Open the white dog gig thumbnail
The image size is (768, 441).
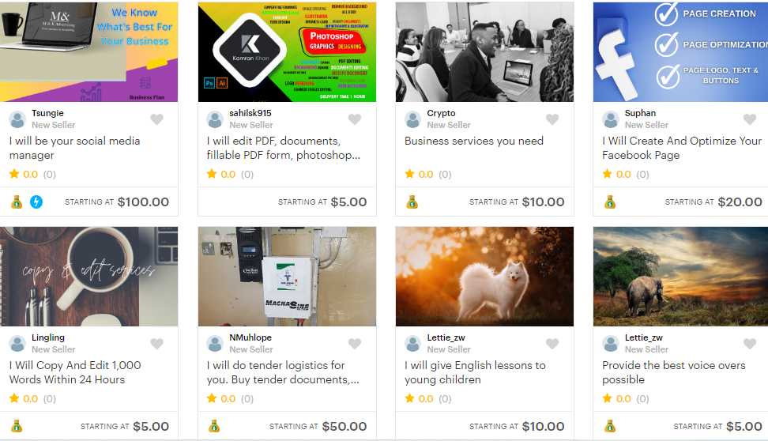click(x=484, y=277)
